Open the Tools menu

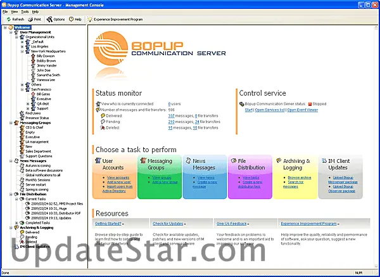(x=25, y=11)
